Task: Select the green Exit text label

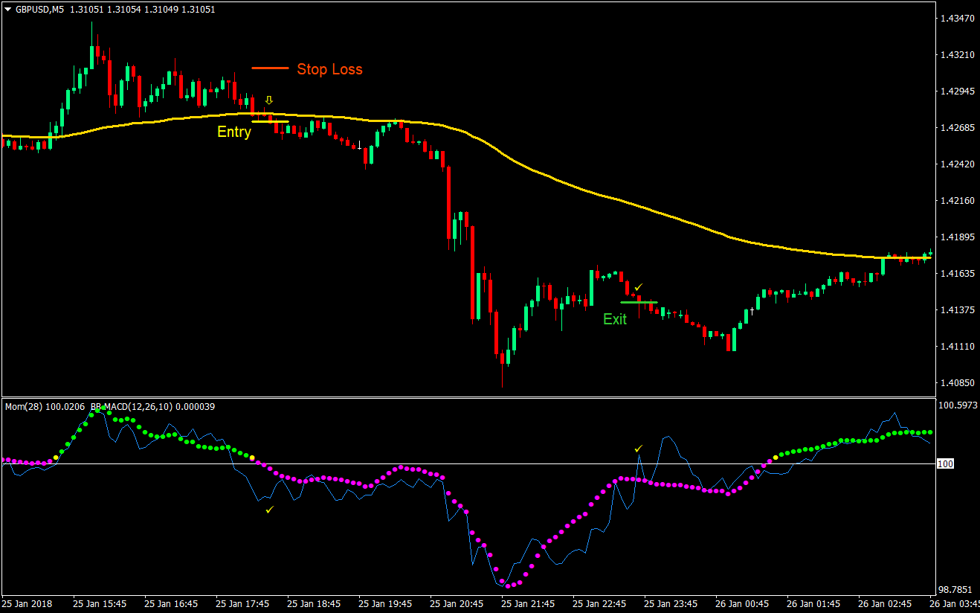Action: tap(615, 319)
